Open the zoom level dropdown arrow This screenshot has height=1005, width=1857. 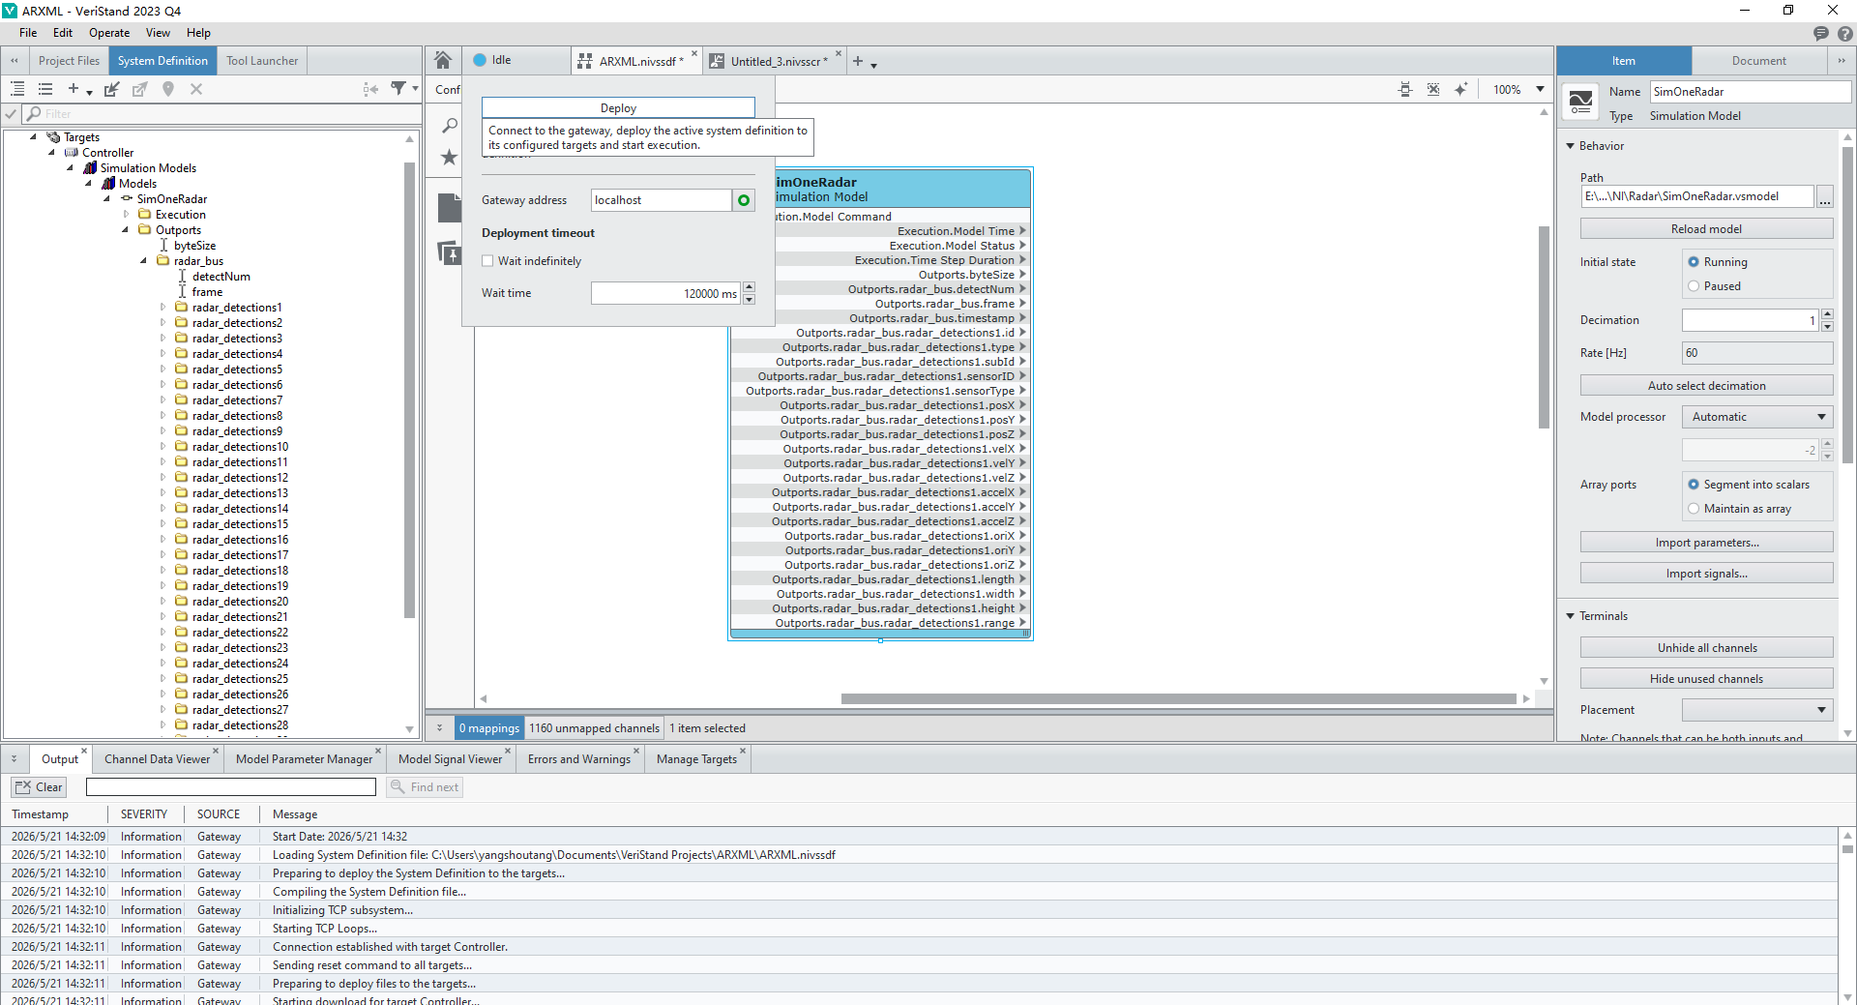click(x=1541, y=90)
